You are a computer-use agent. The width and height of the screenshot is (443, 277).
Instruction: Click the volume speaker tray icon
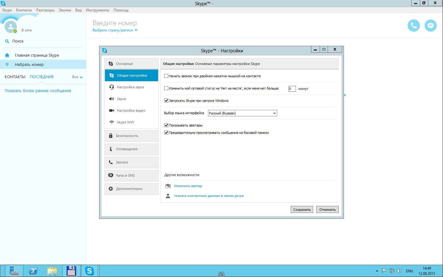click(399, 271)
